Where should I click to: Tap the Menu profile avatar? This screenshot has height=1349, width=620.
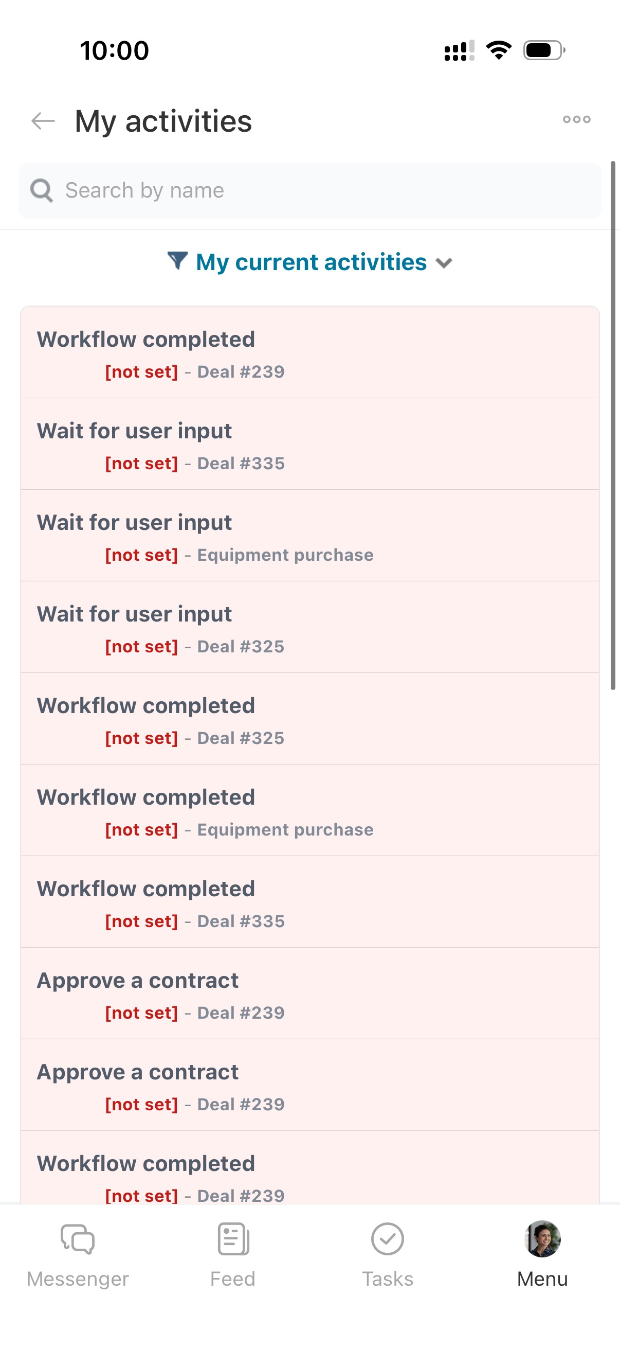click(542, 1238)
